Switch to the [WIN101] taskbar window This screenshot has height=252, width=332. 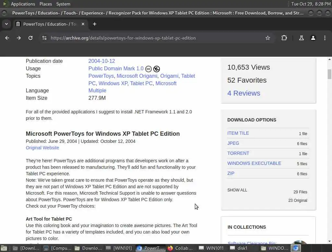tap(119, 248)
